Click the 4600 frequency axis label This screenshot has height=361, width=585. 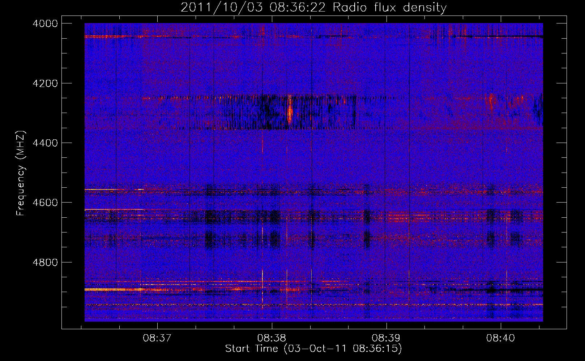tap(45, 203)
